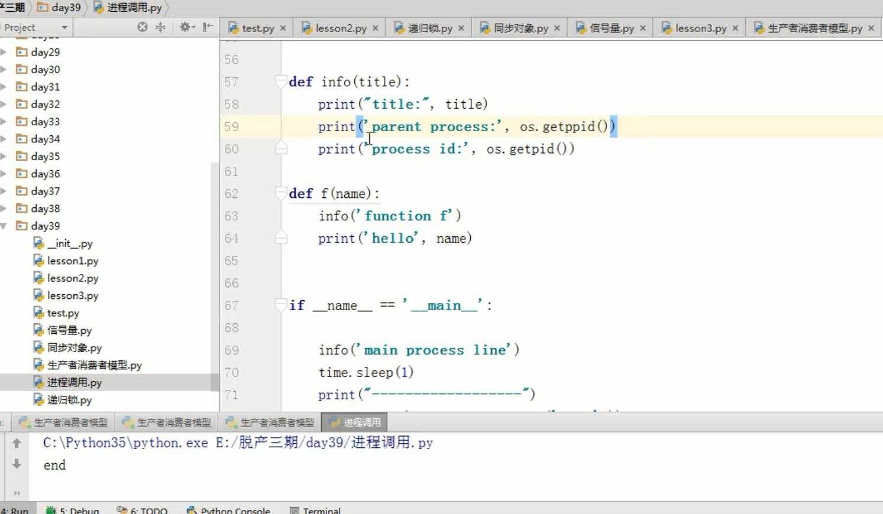Close the 递归锁.py tab
This screenshot has height=514, width=883.
[461, 28]
